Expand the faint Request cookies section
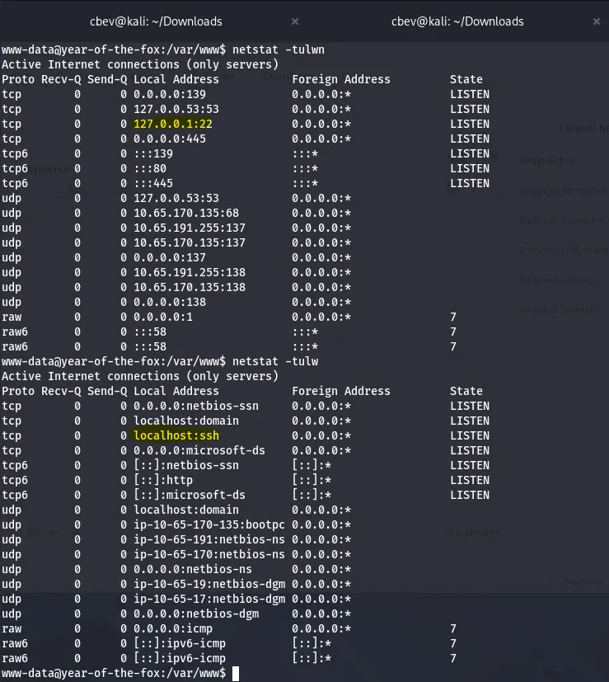The width and height of the screenshot is (609, 682). tap(556, 280)
